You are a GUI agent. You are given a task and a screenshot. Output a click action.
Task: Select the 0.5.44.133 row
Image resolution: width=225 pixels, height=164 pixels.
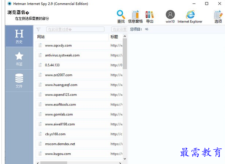point(79,65)
